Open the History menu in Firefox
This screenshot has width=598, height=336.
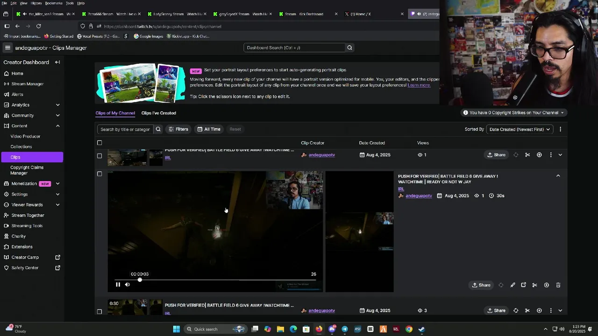[x=36, y=3]
